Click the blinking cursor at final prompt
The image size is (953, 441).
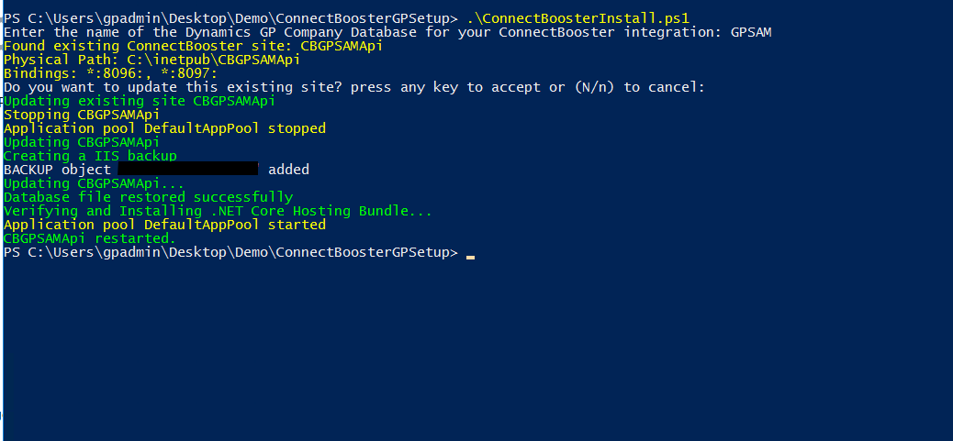pyautogui.click(x=470, y=256)
